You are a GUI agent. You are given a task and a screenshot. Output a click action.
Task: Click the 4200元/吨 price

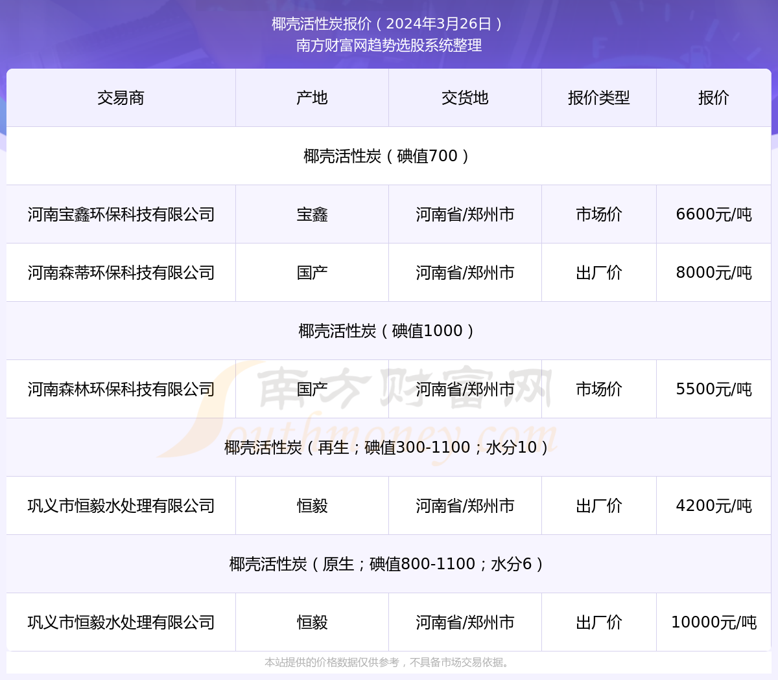coord(714,506)
